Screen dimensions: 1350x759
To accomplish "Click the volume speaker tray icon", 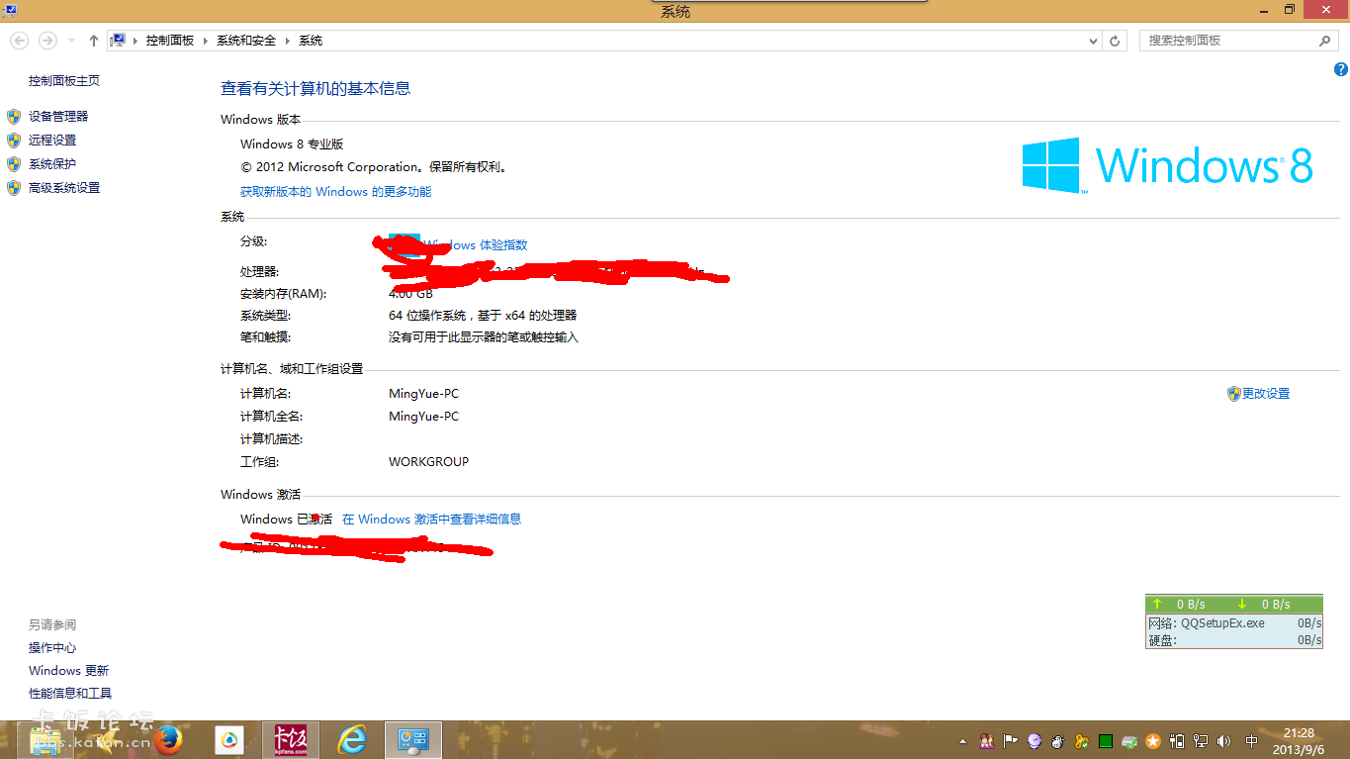I will coord(1223,740).
